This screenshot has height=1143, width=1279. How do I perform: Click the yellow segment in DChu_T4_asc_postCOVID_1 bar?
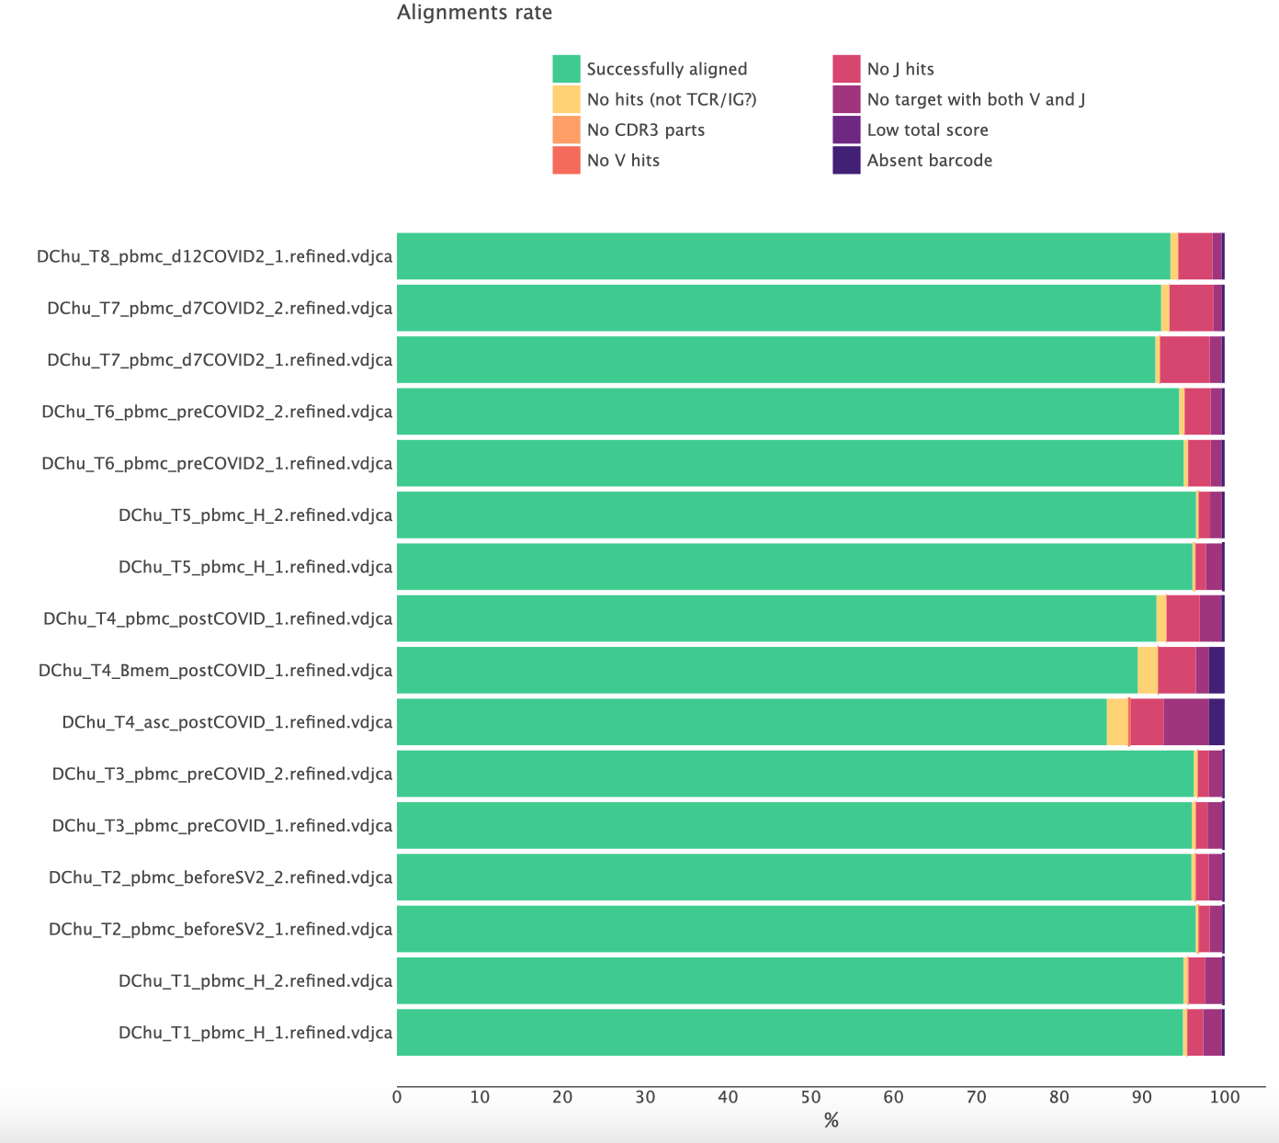(x=1117, y=721)
